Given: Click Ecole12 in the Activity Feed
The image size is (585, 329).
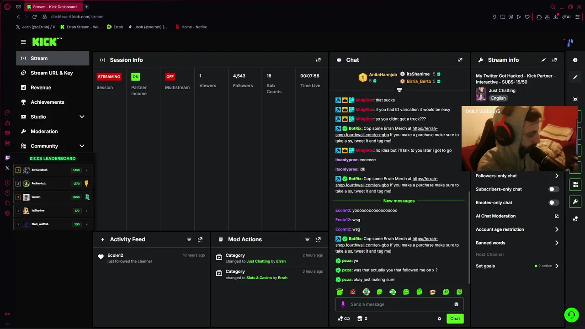Looking at the screenshot, I should (x=115, y=255).
